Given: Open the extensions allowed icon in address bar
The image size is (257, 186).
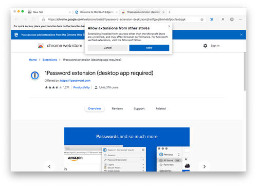Looking at the screenshot, I should 211,20.
